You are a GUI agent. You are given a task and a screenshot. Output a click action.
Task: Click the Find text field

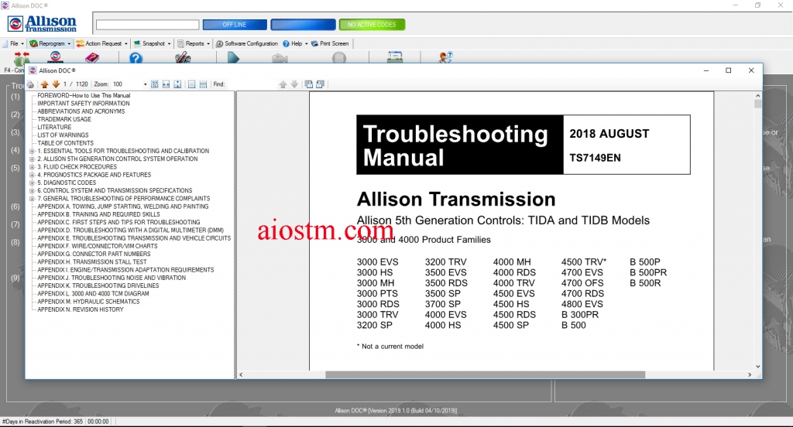click(x=251, y=84)
